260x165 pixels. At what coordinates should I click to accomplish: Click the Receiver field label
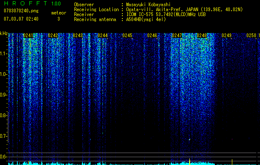(x=84, y=14)
